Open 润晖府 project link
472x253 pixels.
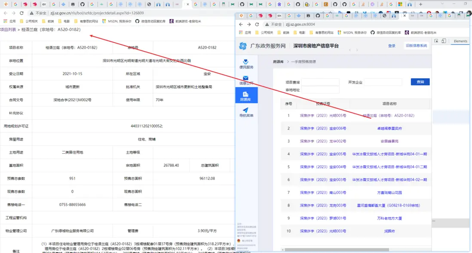click(389, 231)
